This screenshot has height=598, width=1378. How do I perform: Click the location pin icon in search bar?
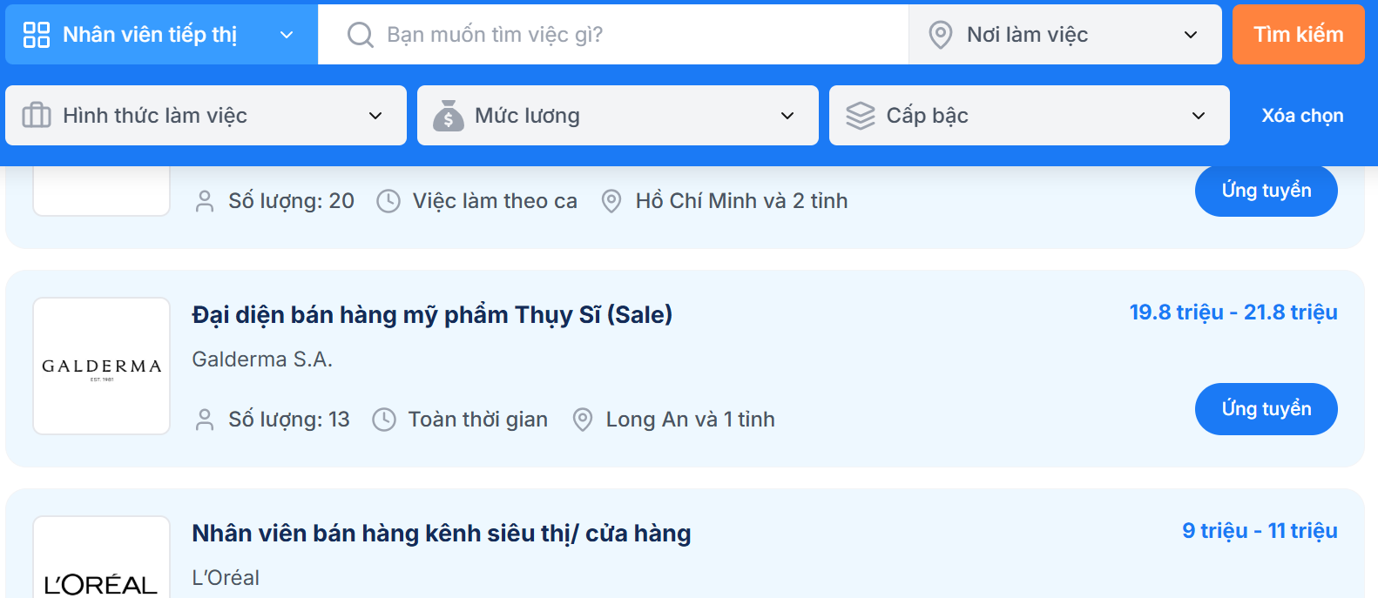tap(941, 35)
